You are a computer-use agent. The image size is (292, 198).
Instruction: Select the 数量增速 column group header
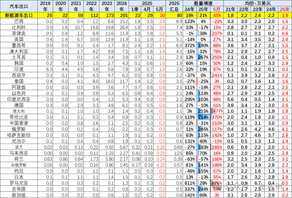pos(203,3)
